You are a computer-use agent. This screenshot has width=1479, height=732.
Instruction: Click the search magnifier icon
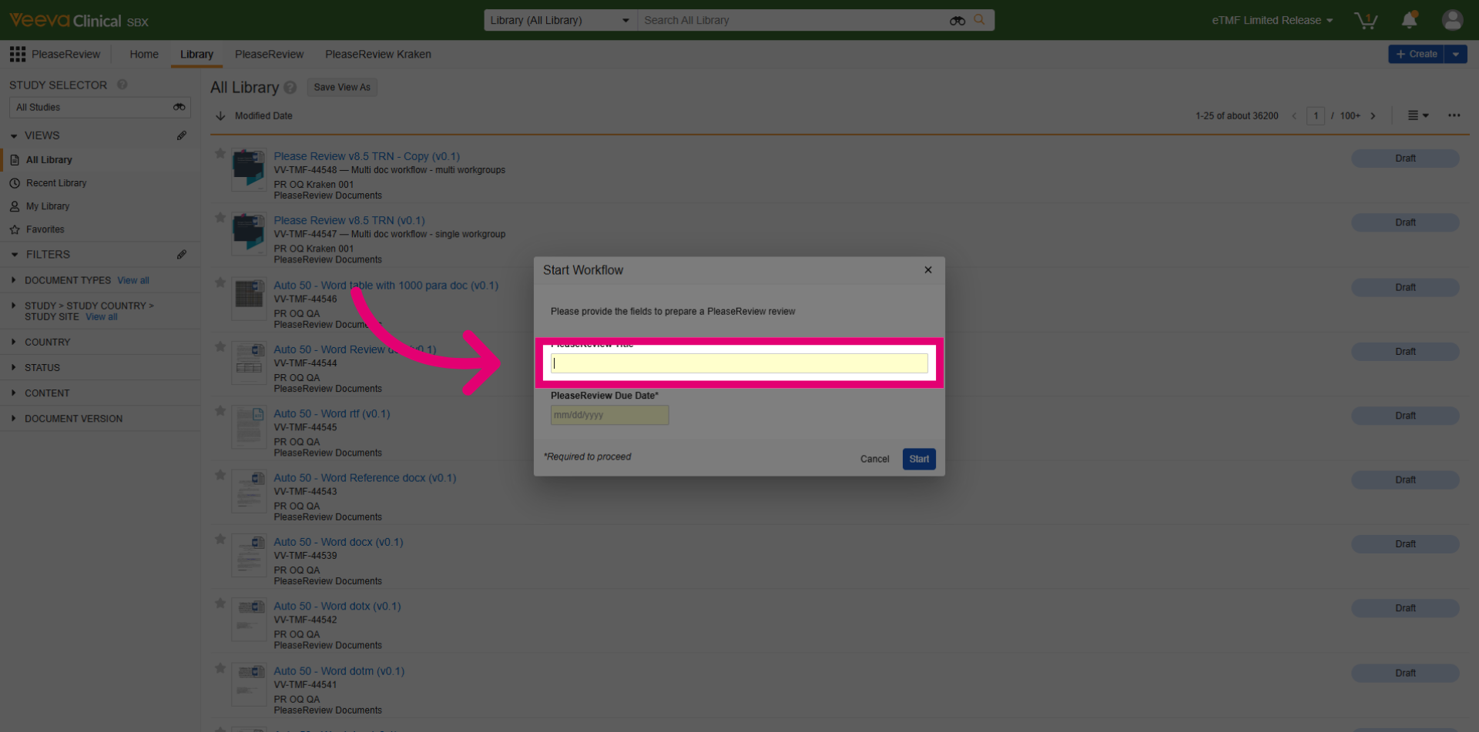(x=979, y=20)
